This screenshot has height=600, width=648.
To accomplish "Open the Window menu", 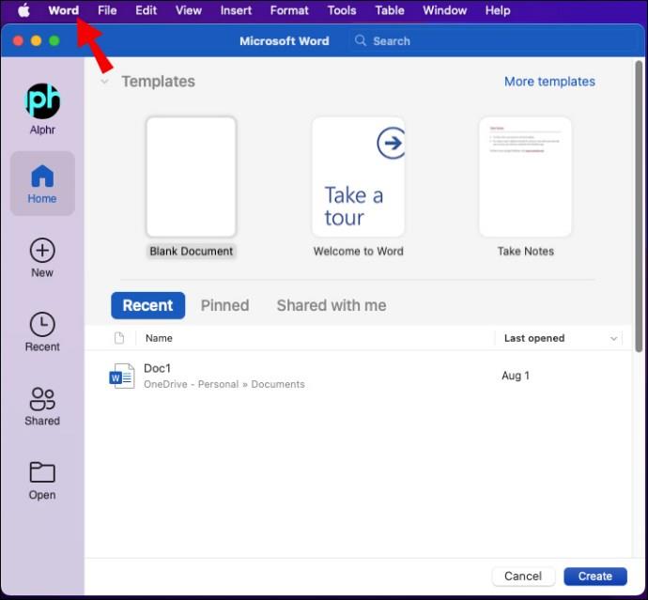I will click(x=444, y=10).
